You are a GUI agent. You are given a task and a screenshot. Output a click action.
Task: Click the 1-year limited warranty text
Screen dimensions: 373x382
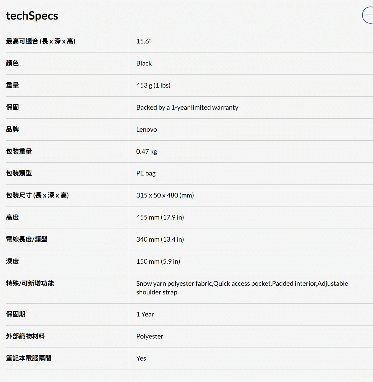(x=187, y=107)
